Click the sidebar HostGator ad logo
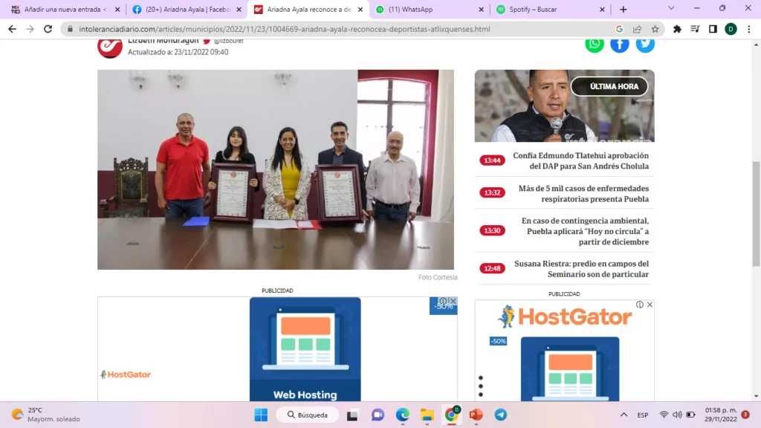The width and height of the screenshot is (761, 428). click(565, 317)
